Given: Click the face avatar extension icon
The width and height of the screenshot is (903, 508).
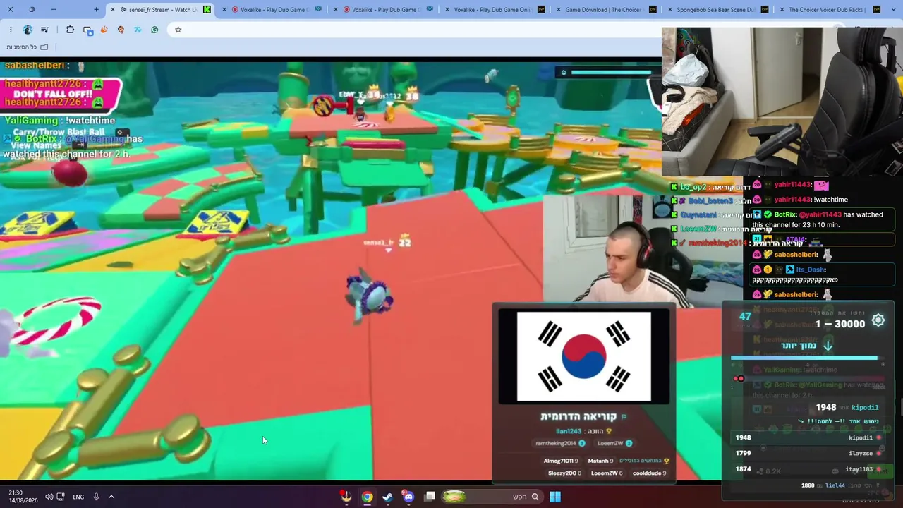Looking at the screenshot, I should point(121,30).
